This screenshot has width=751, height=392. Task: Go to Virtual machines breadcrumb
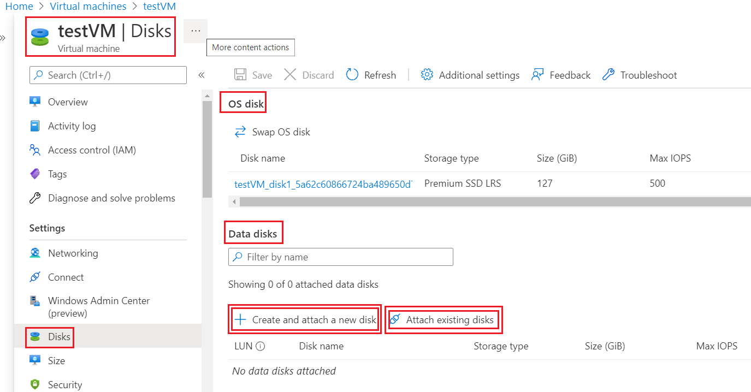coord(88,7)
